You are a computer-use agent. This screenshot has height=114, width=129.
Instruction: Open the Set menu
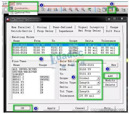click(x=12, y=4)
